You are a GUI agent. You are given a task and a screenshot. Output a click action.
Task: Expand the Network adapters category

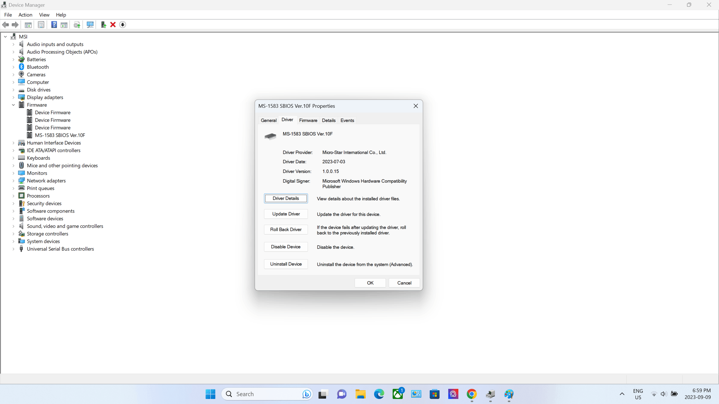pos(13,181)
